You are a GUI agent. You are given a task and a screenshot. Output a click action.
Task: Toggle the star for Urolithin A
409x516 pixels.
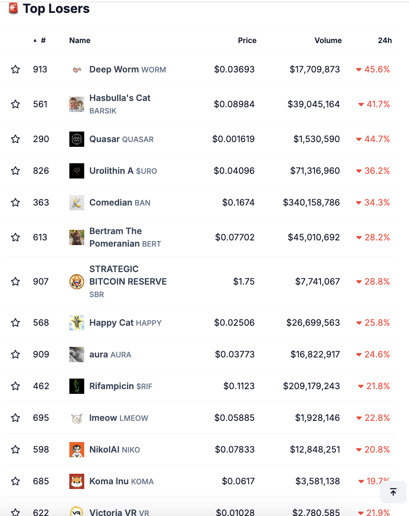[x=16, y=171]
